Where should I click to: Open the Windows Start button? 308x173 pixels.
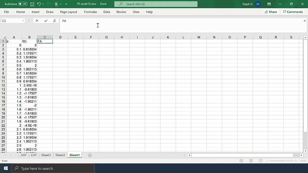click(6, 168)
